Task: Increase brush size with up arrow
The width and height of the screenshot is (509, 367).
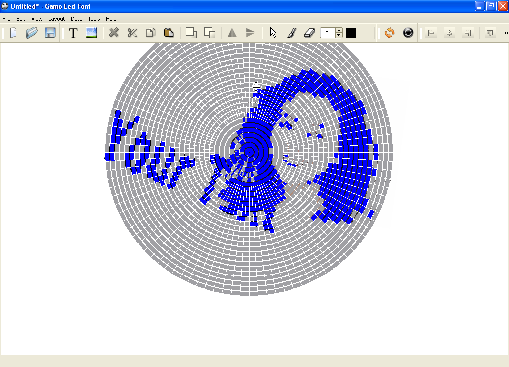Action: coord(339,30)
